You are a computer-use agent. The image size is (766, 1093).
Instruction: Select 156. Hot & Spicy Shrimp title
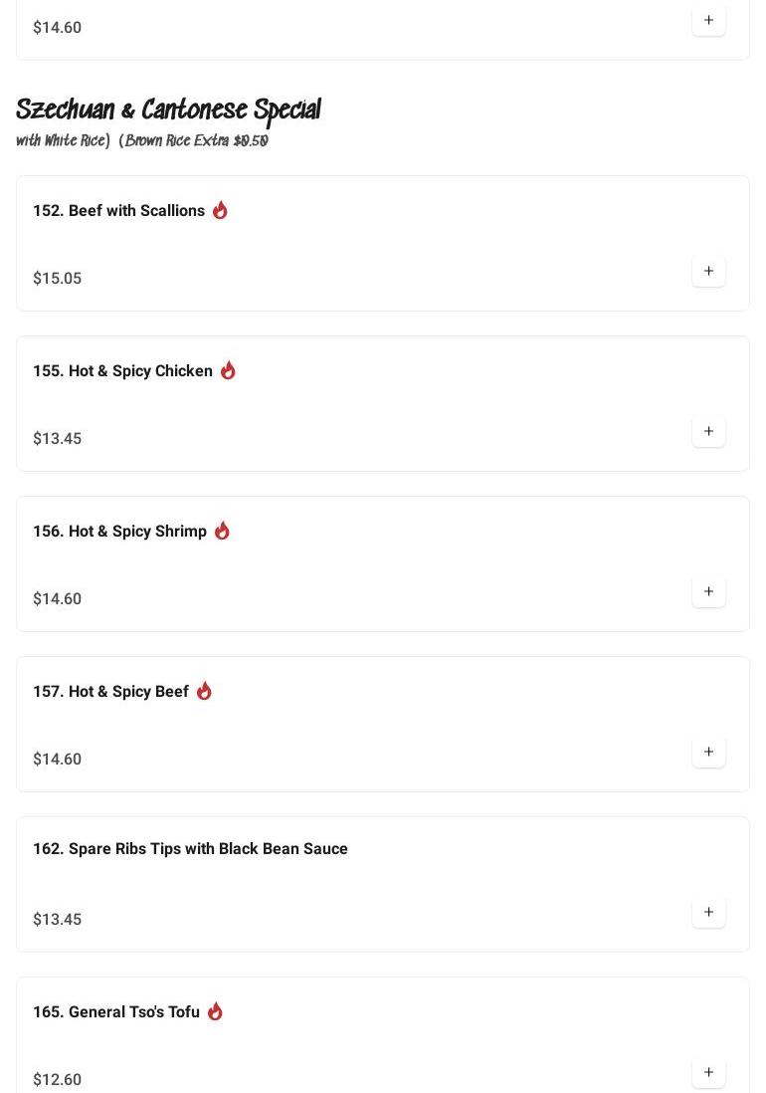pyautogui.click(x=119, y=532)
